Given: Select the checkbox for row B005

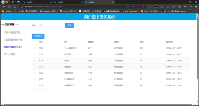Looking at the screenshot, I should [34, 67].
